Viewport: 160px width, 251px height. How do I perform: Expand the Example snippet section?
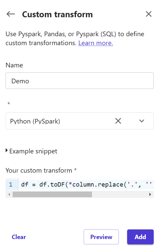pos(31,151)
